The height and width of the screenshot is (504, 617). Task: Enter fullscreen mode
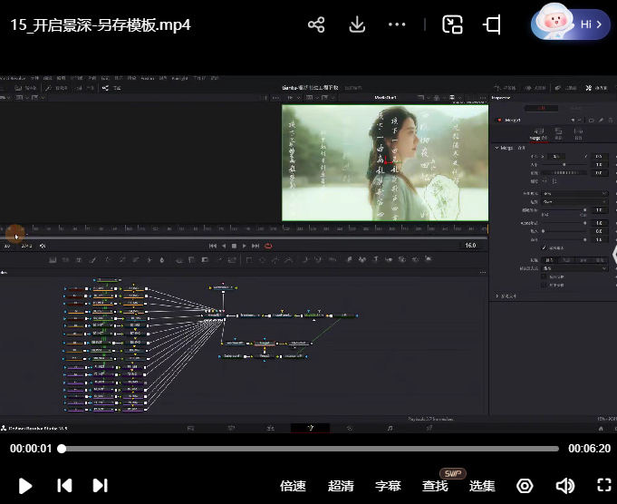pyautogui.click(x=604, y=486)
